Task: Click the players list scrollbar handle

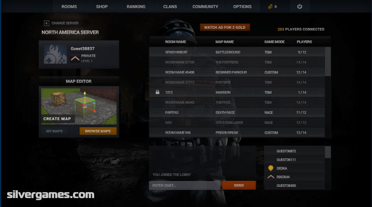Action: 328,152
